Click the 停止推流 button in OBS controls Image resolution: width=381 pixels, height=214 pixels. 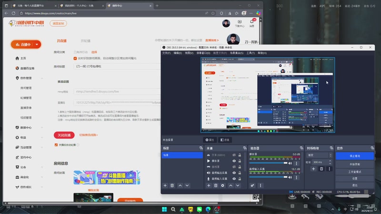point(355,156)
